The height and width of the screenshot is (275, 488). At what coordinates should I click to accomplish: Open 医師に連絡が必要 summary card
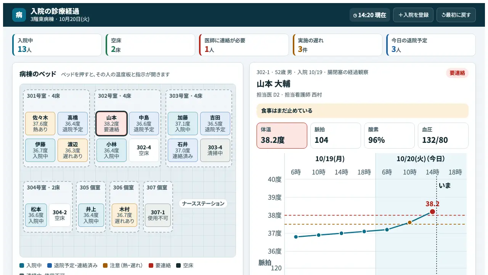pyautogui.click(x=244, y=45)
